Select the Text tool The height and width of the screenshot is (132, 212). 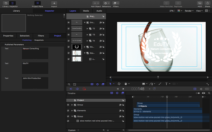pyautogui.click(x=167, y=84)
